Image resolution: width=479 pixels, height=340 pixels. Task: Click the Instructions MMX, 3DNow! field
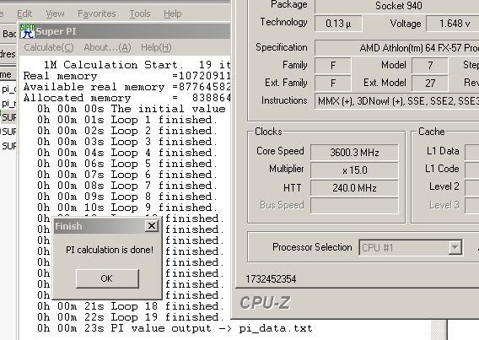(397, 101)
